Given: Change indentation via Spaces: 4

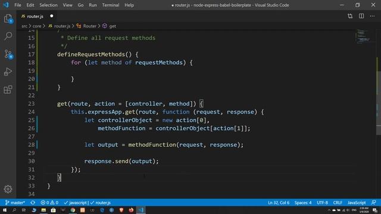Looking at the screenshot, I should click(x=303, y=203).
